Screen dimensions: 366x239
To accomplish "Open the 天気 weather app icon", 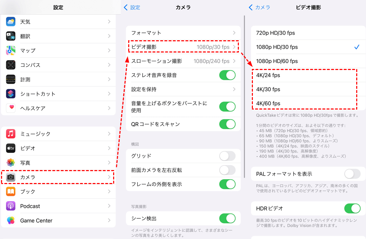I will [x=11, y=22].
